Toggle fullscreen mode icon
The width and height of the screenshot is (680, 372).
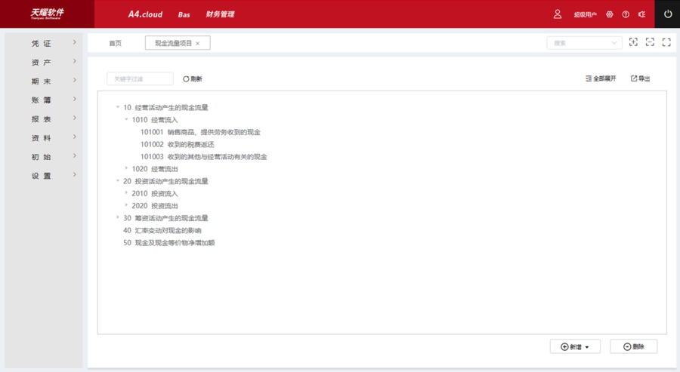tap(666, 43)
